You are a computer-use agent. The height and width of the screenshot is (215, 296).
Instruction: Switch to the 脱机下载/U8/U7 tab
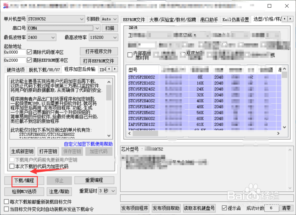pyautogui.click(x=44, y=70)
